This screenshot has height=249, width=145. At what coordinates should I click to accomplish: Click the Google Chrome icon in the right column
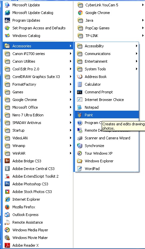(x=80, y=13)
